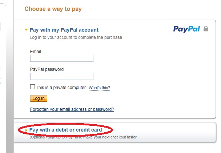Click the PayPal logo
The image size is (221, 153).
point(186,29)
